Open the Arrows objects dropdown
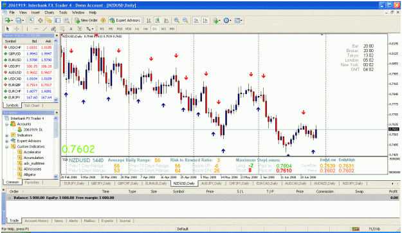This screenshot has height=233, width=402. coord(90,29)
